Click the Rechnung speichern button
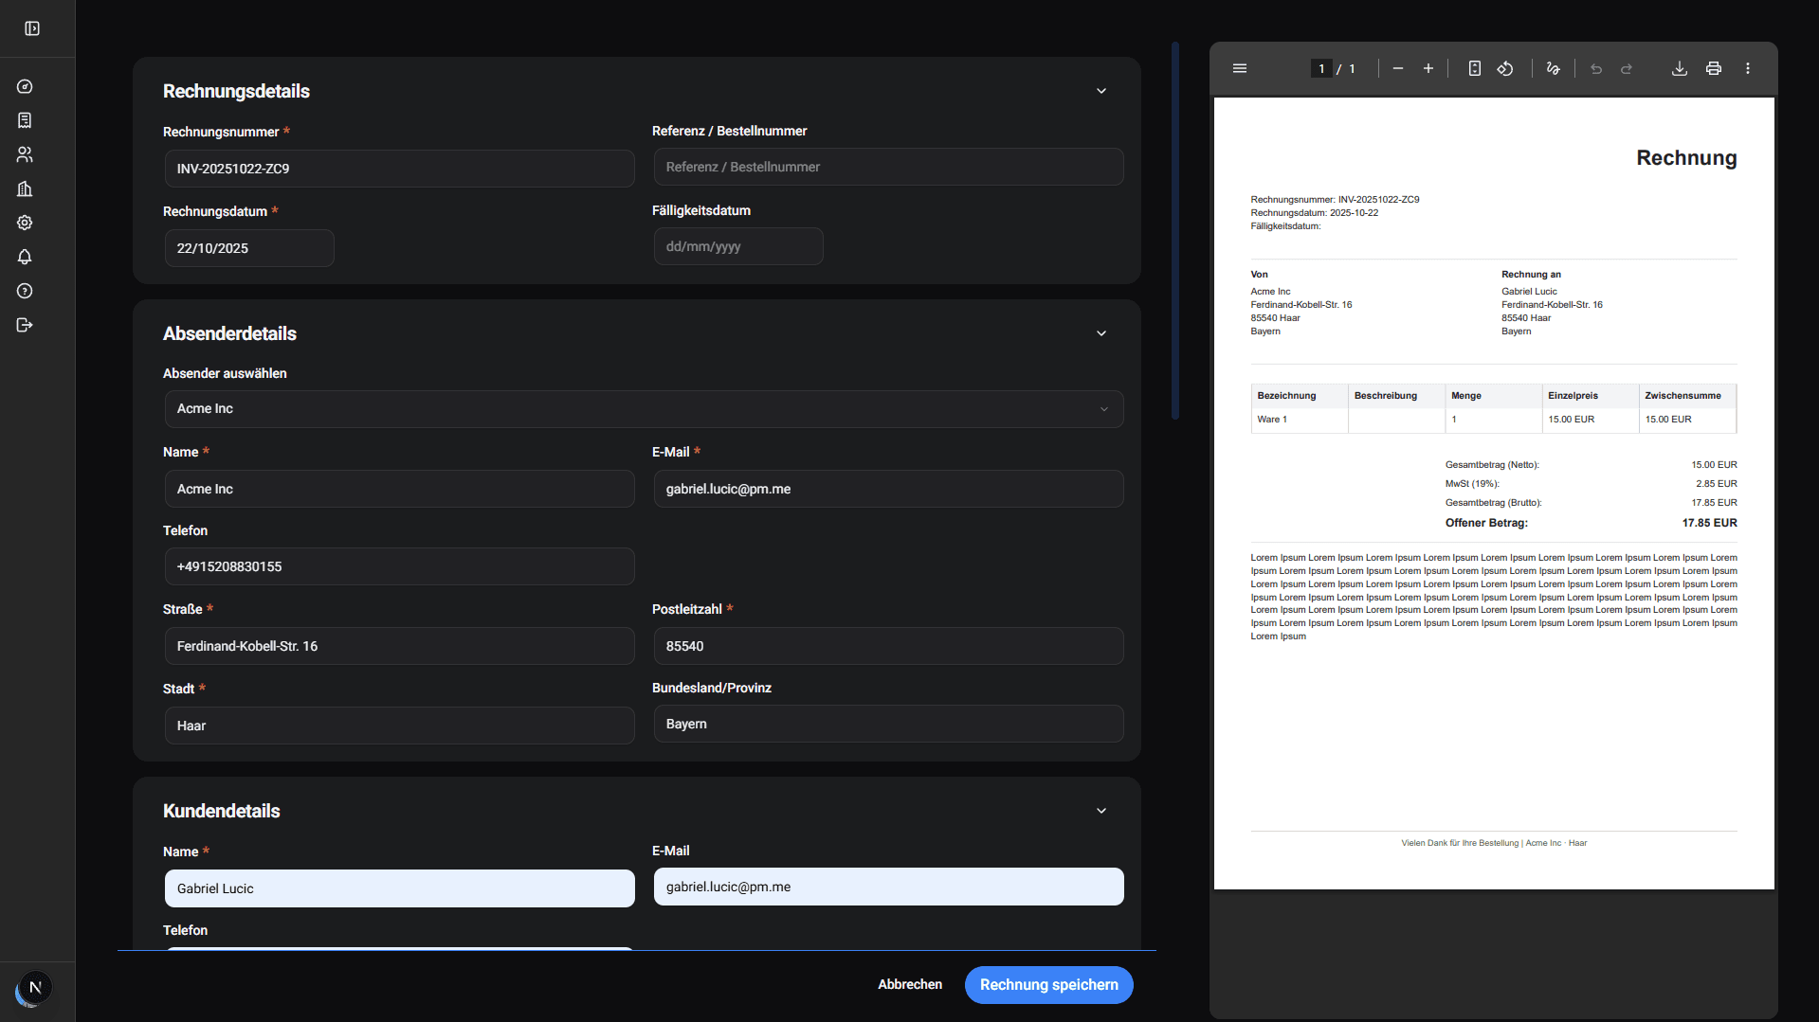 tap(1048, 985)
